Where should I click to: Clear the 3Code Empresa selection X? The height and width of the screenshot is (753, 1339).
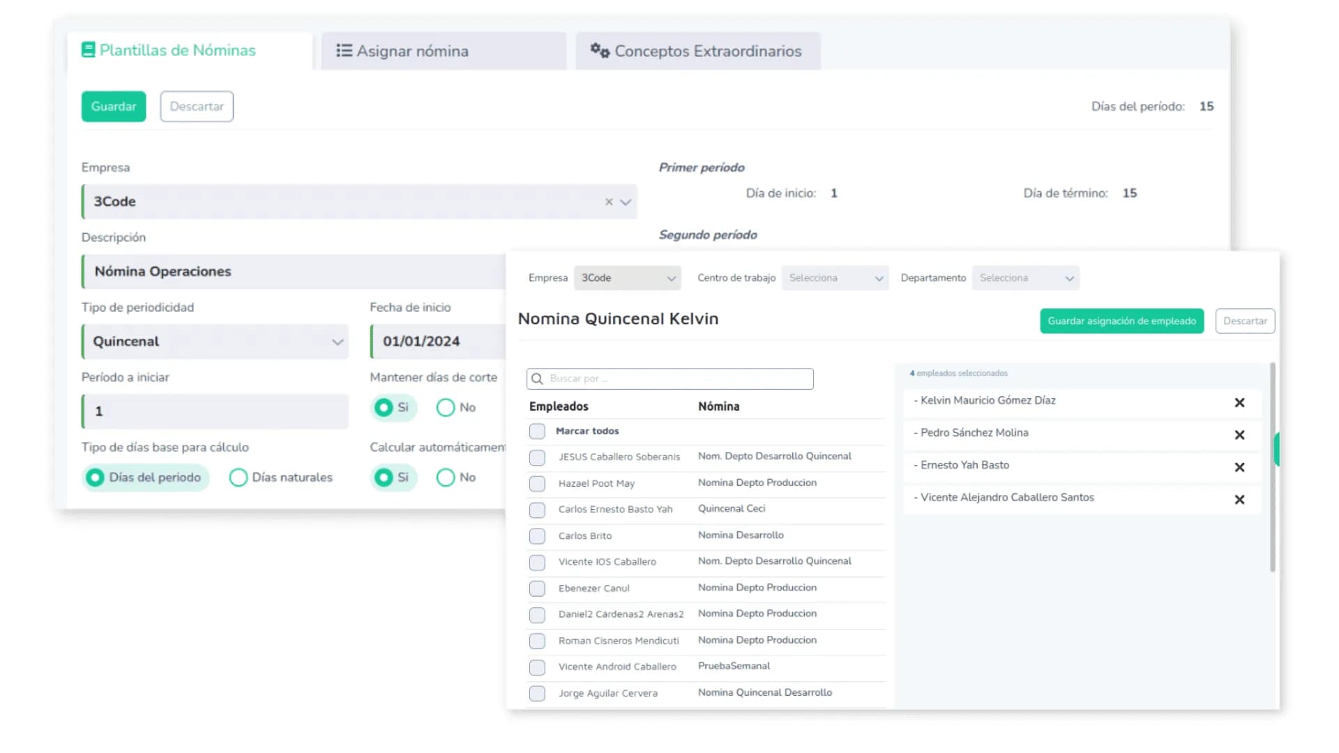coord(609,202)
